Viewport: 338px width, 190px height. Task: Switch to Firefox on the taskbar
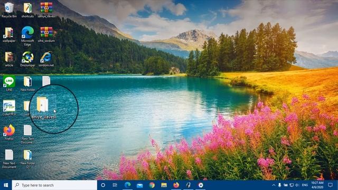pos(176,185)
